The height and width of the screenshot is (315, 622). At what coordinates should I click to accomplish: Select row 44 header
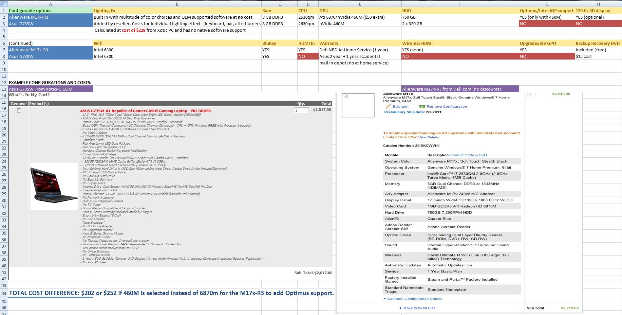(x=4, y=293)
